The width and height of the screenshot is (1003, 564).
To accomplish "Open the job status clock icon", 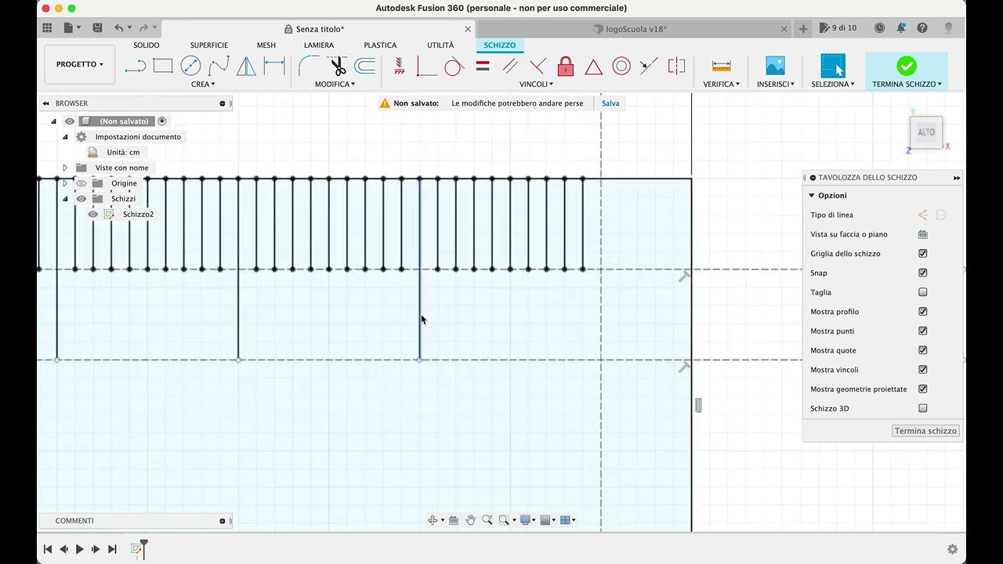I will pyautogui.click(x=879, y=28).
